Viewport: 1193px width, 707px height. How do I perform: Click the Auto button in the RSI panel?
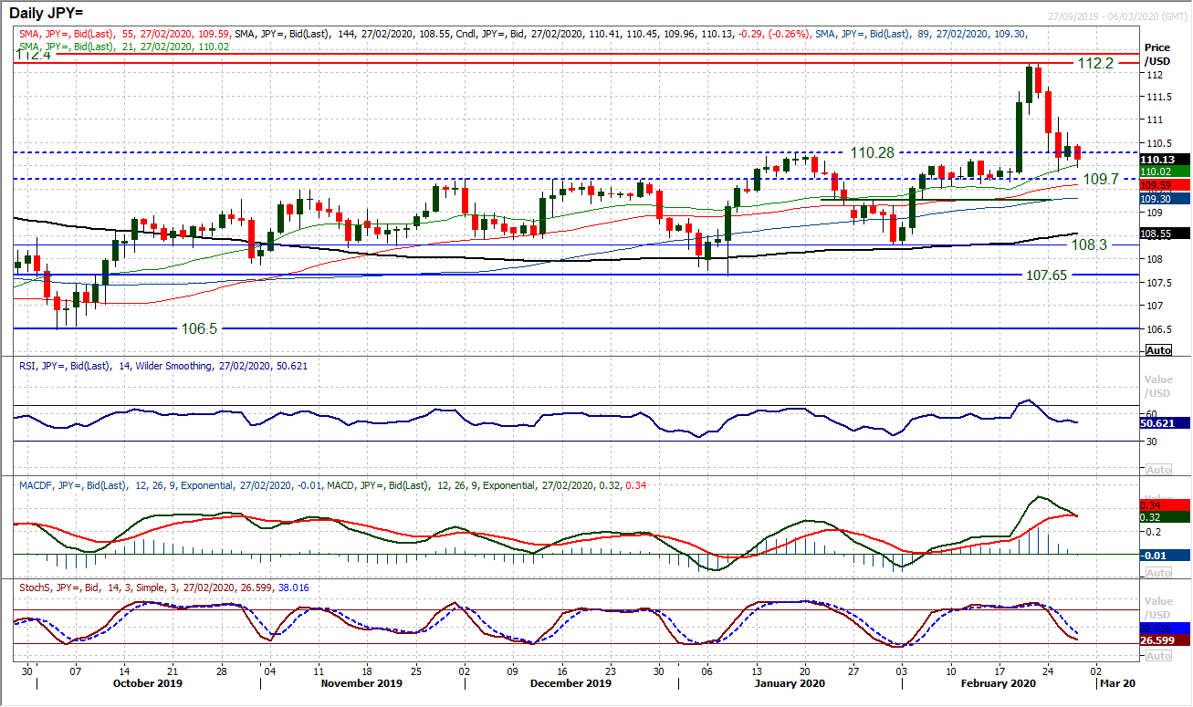click(1158, 469)
